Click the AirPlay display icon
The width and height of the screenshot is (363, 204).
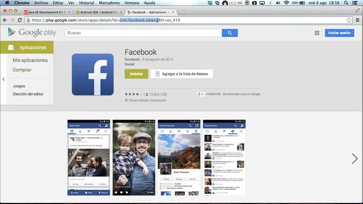point(262,3)
